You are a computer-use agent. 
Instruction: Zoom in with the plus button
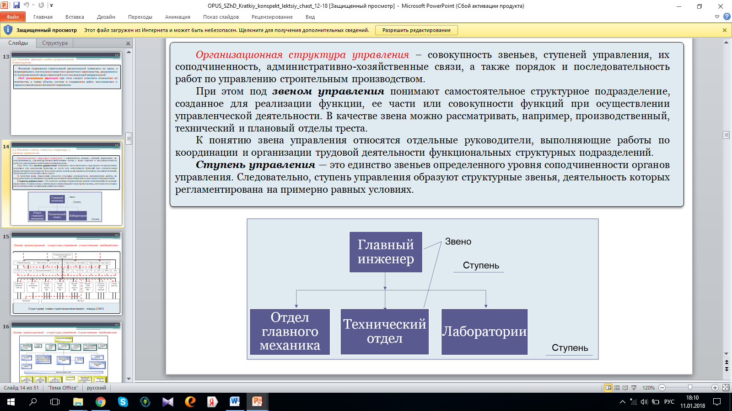click(x=715, y=388)
